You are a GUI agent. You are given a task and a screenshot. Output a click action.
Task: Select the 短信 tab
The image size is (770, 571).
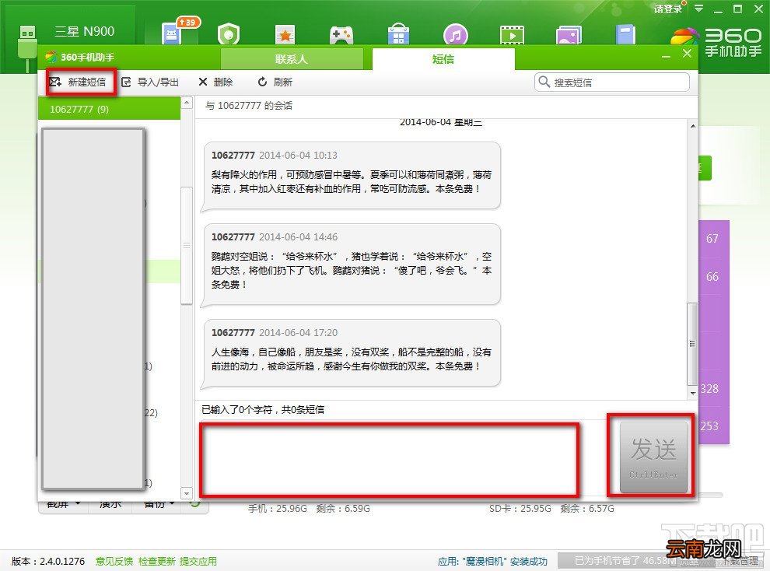443,59
